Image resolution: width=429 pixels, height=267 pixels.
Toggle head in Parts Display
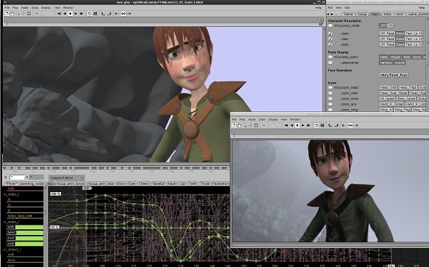384,57
